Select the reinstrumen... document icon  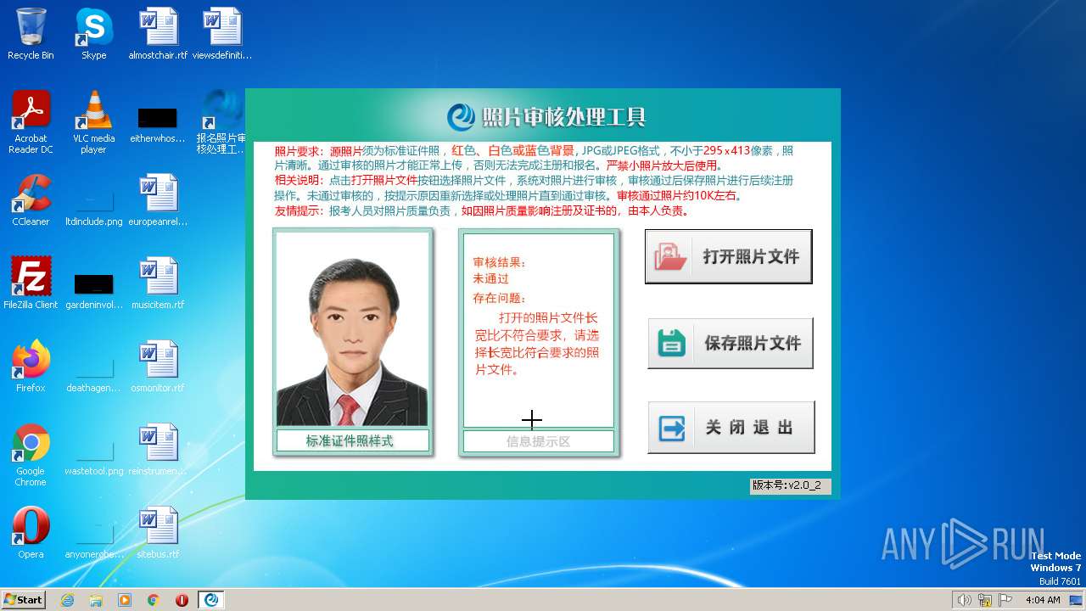coord(158,450)
